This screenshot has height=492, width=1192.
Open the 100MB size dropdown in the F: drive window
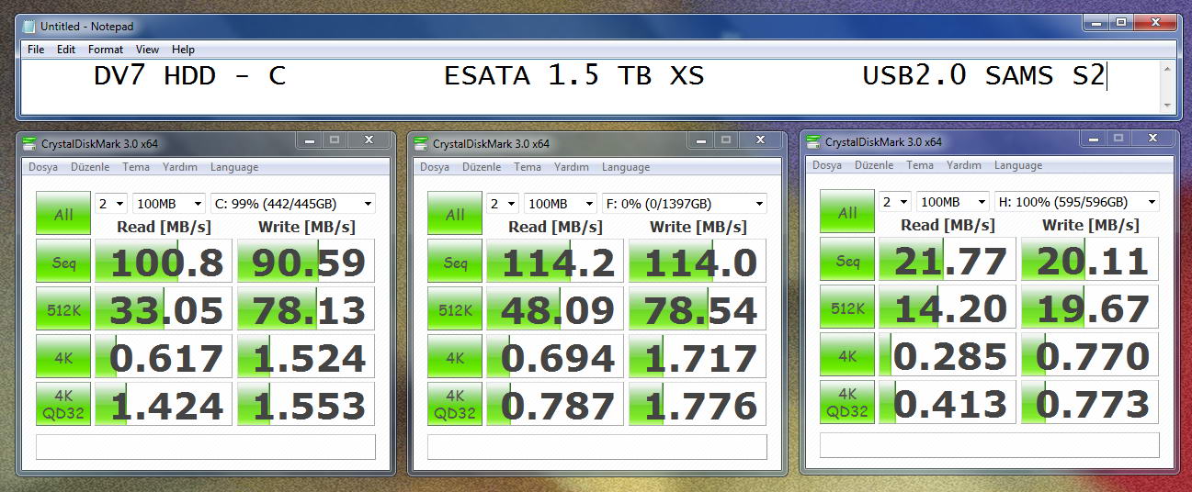pos(561,204)
